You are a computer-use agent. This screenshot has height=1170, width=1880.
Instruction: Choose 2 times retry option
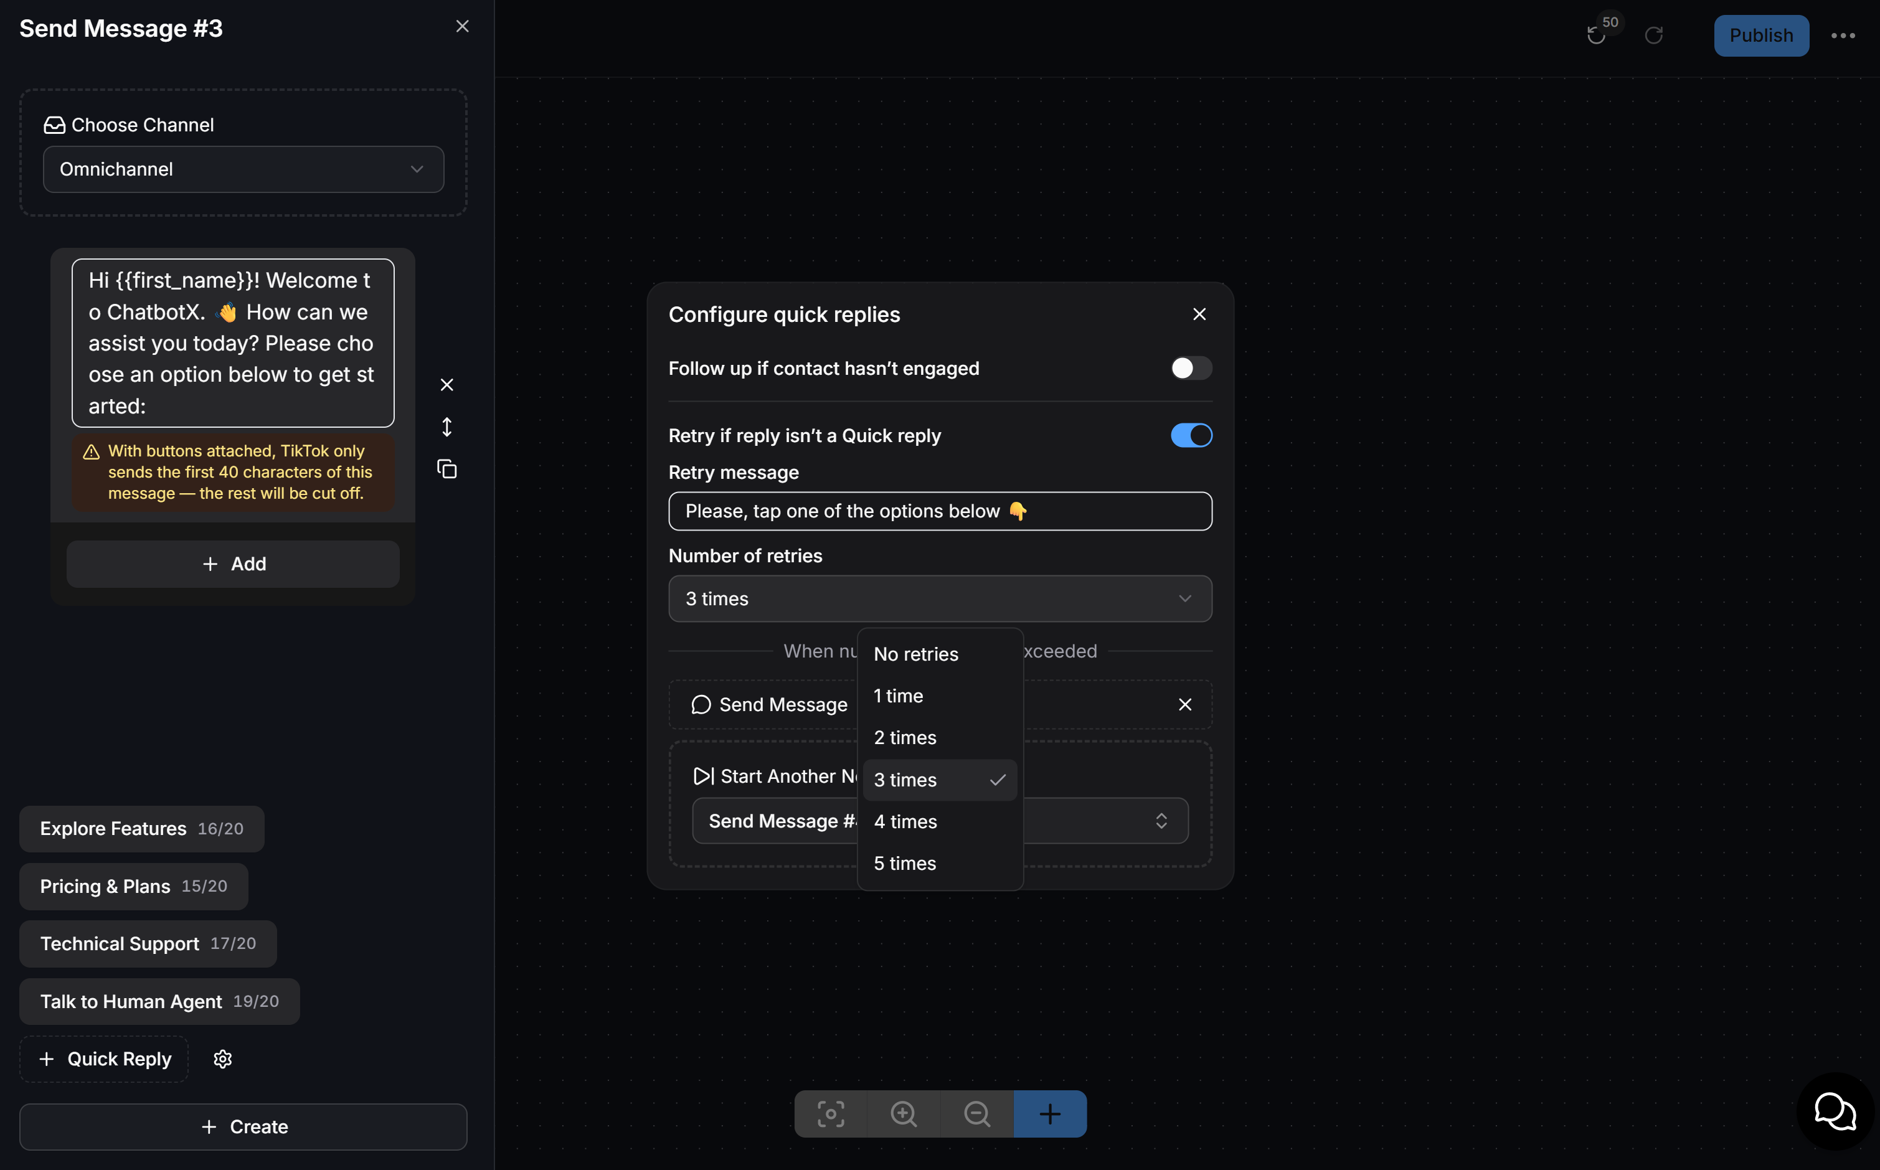click(x=940, y=738)
